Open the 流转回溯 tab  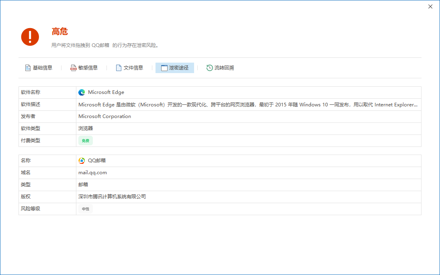click(224, 68)
